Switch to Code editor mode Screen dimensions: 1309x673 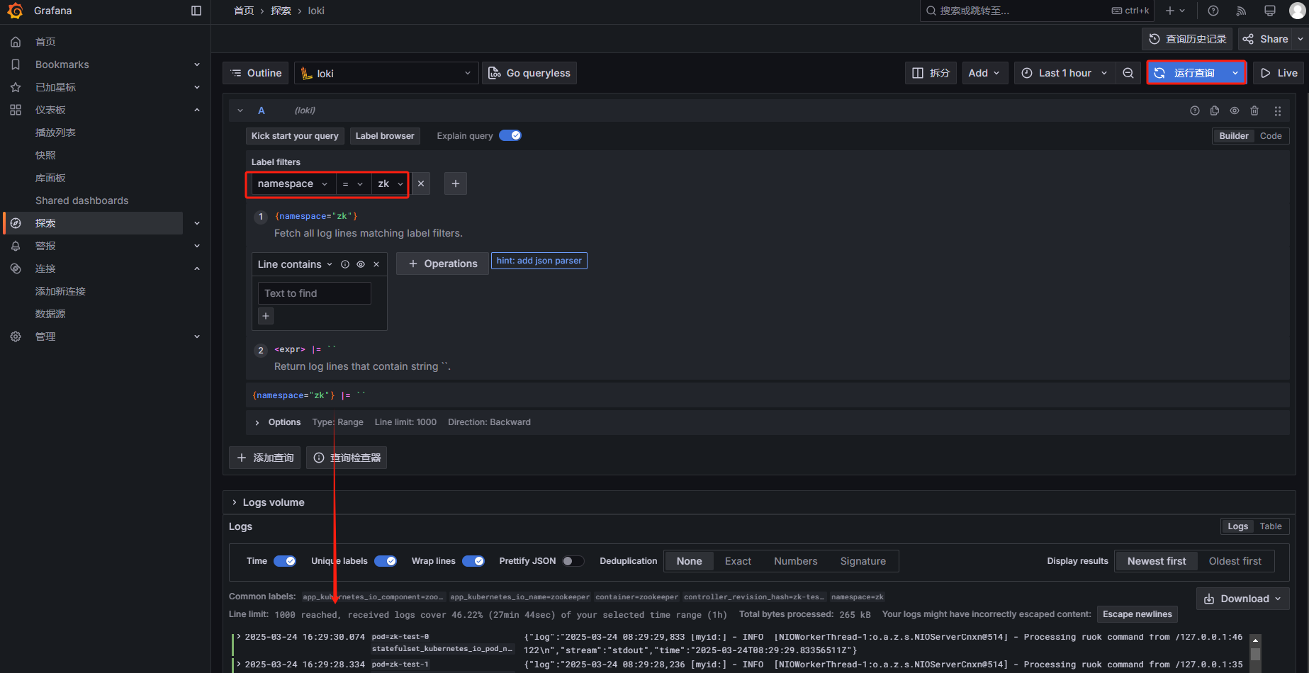[1271, 136]
